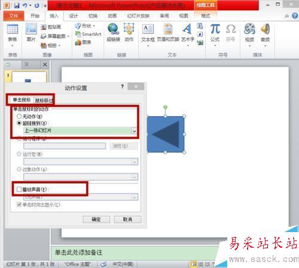Click the green rotation handle above shape
Viewport: 299px width, 268px height.
[x=165, y=107]
